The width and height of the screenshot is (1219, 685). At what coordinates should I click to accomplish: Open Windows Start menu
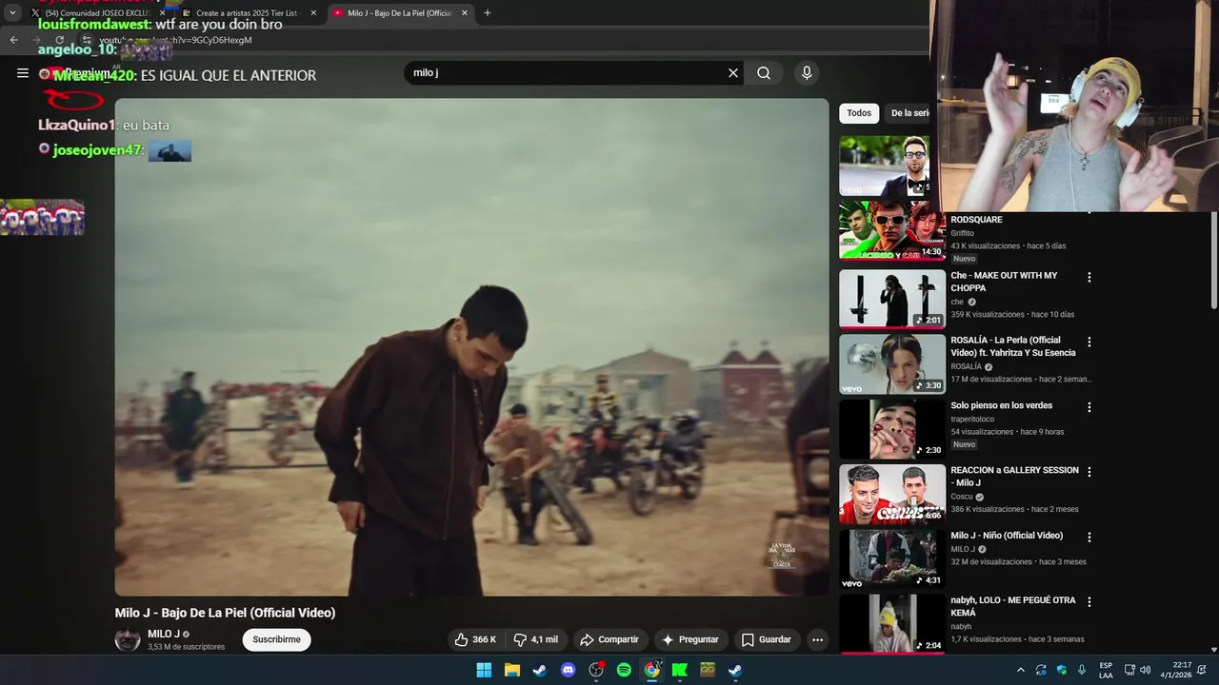click(x=484, y=670)
